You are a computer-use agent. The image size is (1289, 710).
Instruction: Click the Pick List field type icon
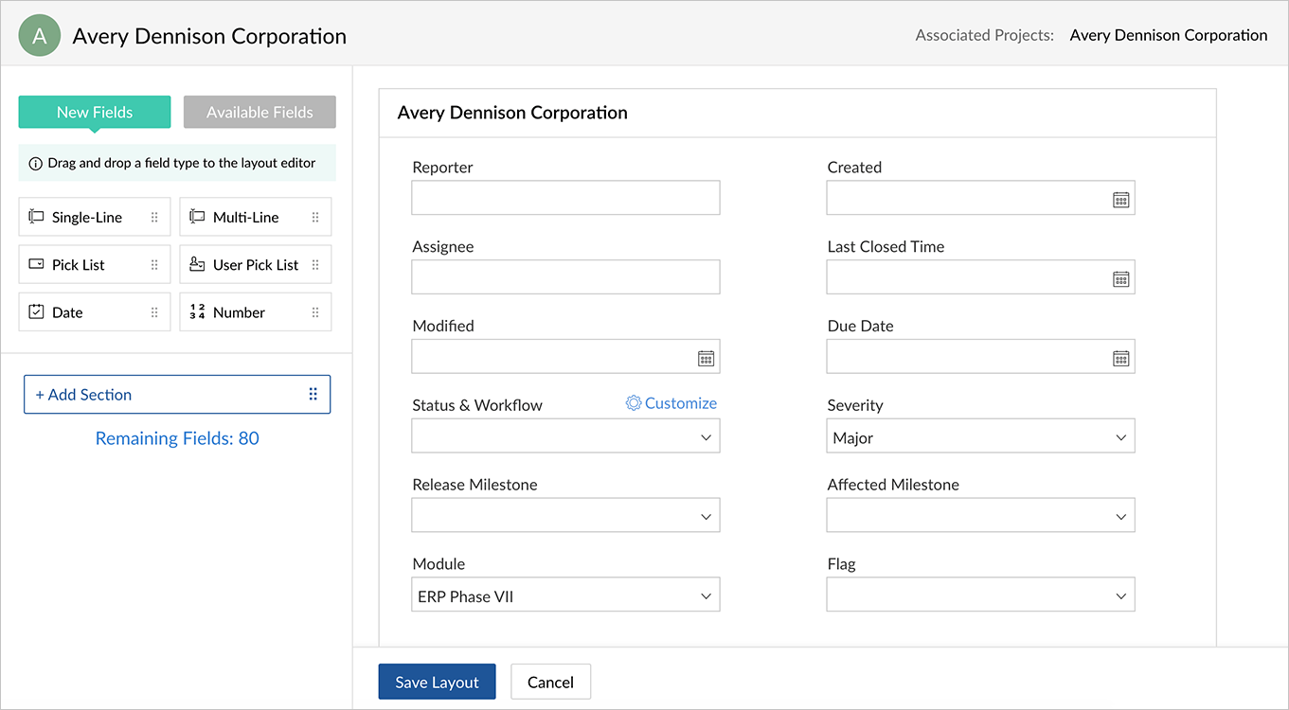tap(36, 264)
